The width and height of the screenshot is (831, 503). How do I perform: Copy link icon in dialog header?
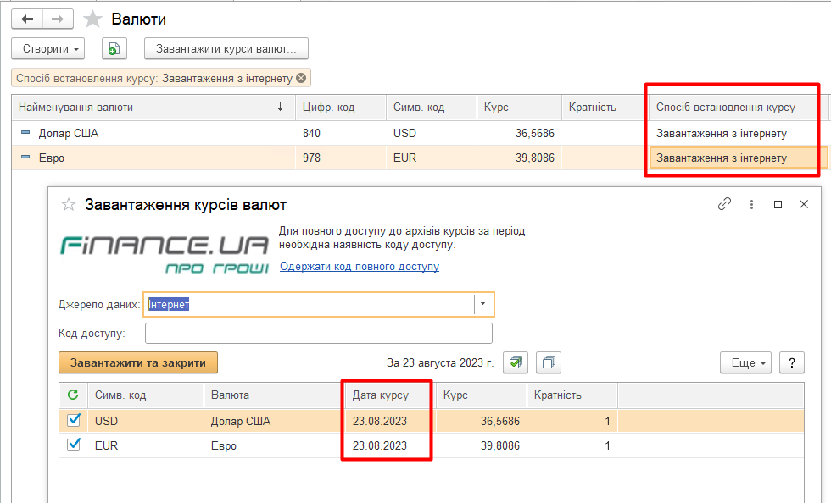pyautogui.click(x=724, y=204)
